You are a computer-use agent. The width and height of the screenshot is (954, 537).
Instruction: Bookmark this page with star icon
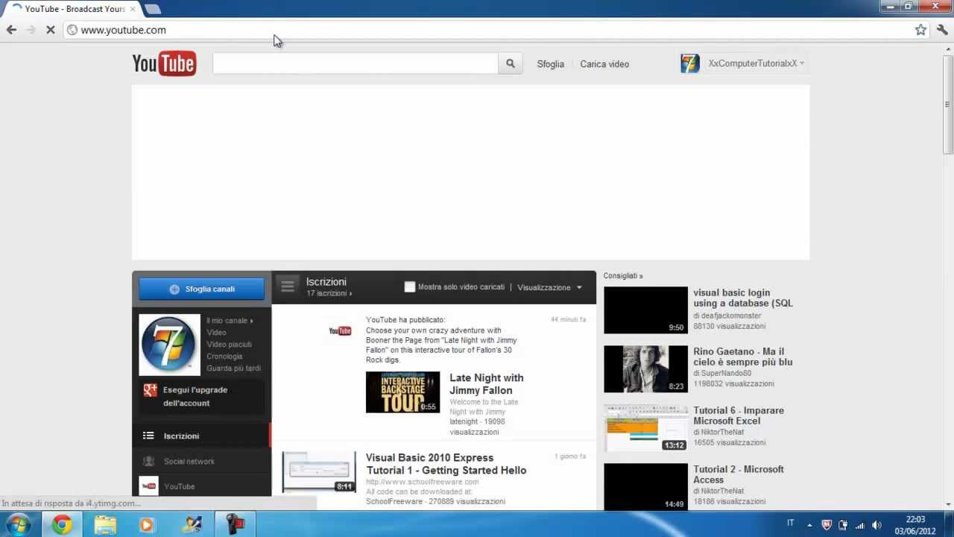click(x=920, y=30)
